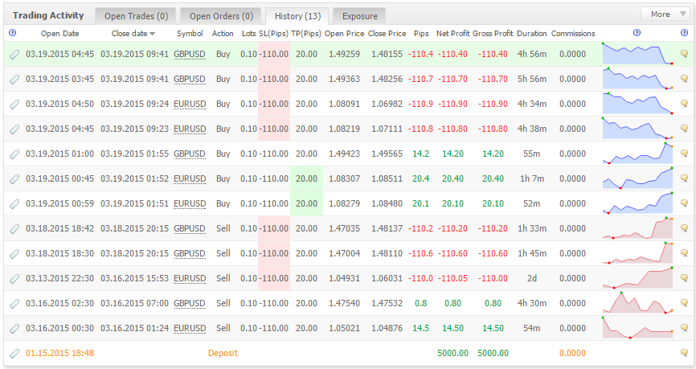Viewport: 696px width, 369px height.
Task: Click mini chart for 03.16.2015 02:30 trade
Action: tap(638, 303)
